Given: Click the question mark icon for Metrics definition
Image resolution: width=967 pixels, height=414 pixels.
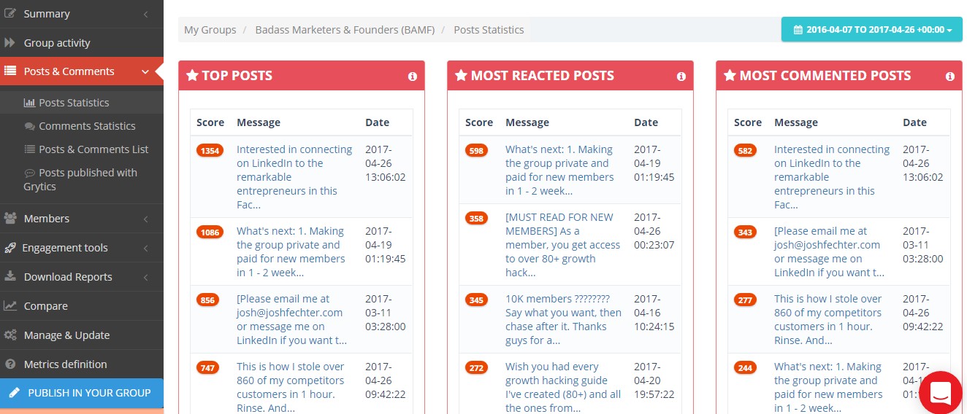Looking at the screenshot, I should click(x=10, y=364).
